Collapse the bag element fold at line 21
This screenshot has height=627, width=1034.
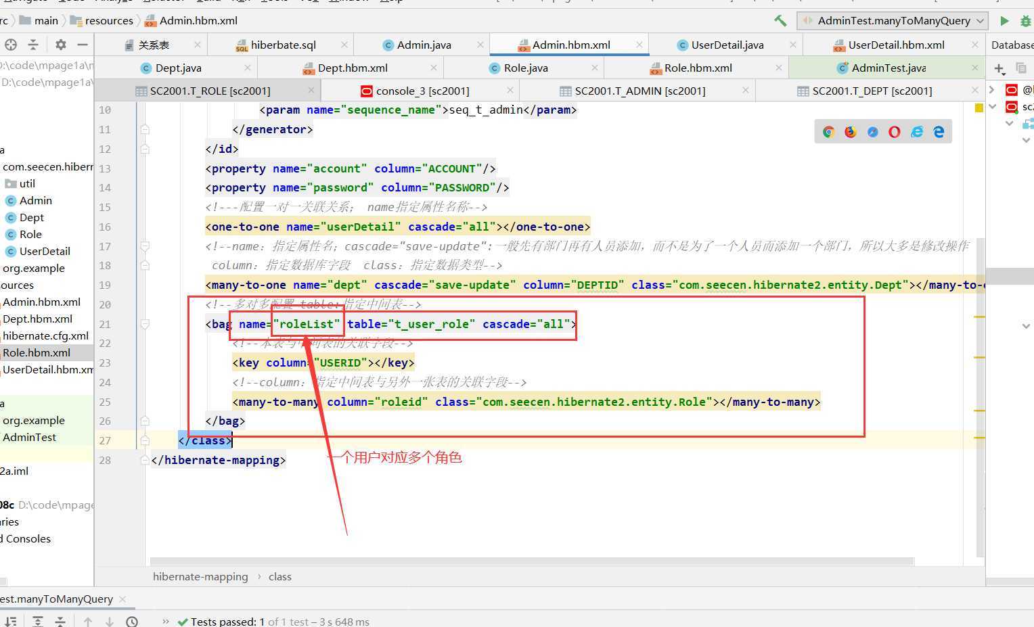click(144, 324)
